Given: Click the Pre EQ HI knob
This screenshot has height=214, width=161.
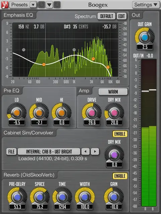Looking at the screenshot, I should [62, 113].
